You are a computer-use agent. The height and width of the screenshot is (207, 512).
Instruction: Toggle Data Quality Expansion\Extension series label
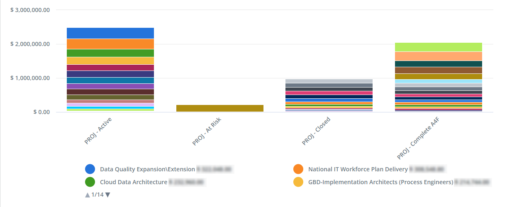pyautogui.click(x=147, y=169)
